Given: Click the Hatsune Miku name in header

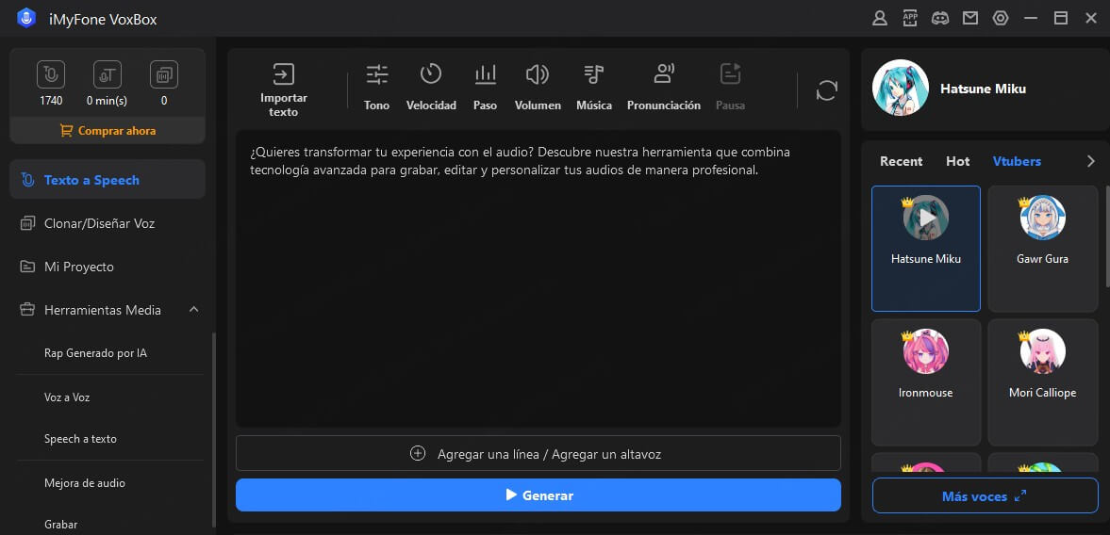Looking at the screenshot, I should pyautogui.click(x=983, y=89).
